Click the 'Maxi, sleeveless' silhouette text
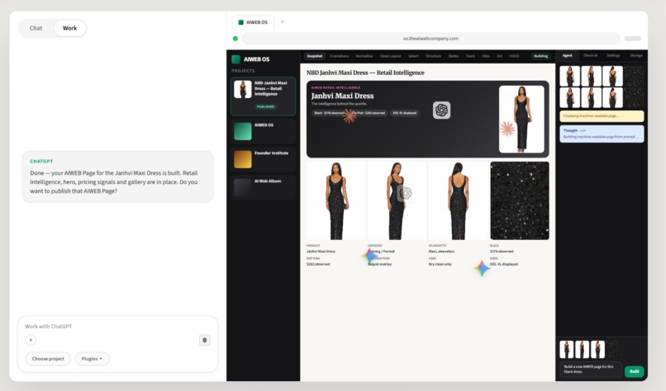Image resolution: width=666 pixels, height=391 pixels. [441, 252]
